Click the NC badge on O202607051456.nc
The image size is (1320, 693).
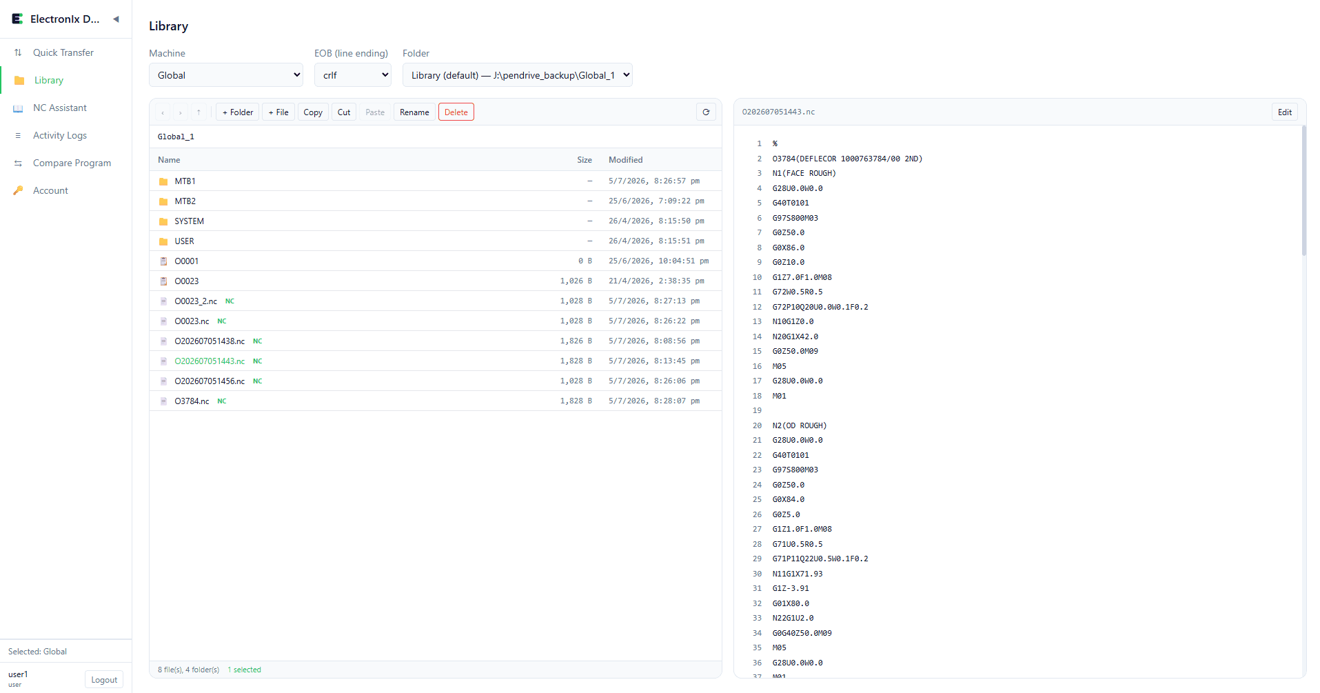pos(257,381)
